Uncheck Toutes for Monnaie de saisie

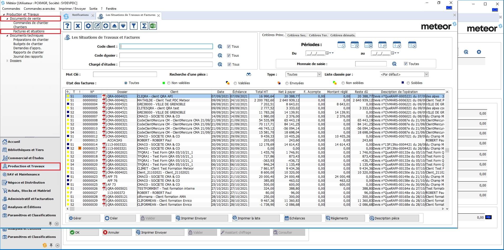pos(406,64)
